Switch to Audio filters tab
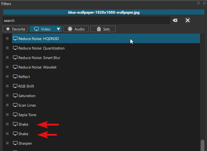The height and width of the screenshot is (151, 207). 76,29
